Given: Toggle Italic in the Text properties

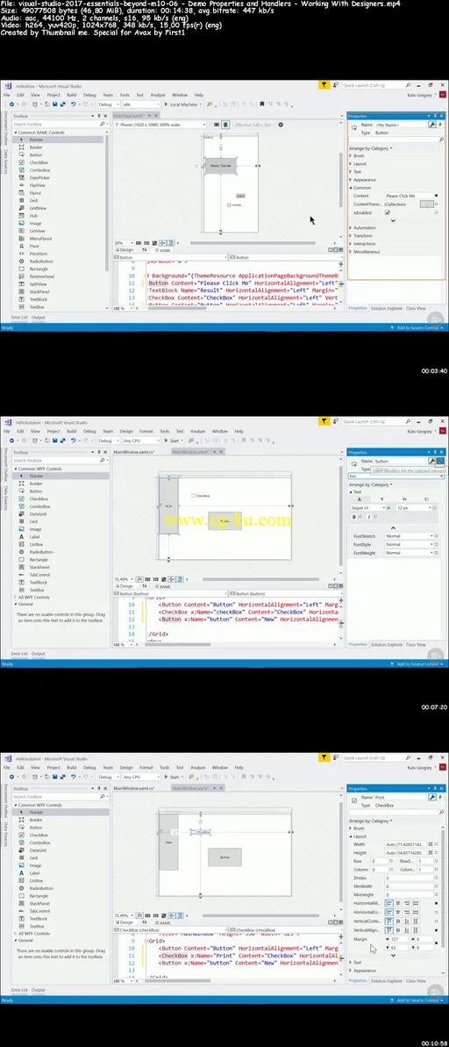Looking at the screenshot, I should [368, 517].
